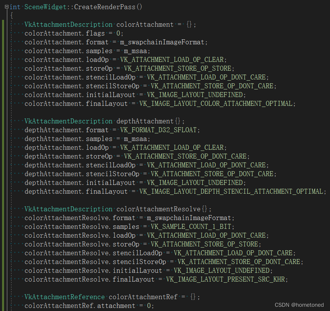Click the opening brace below the function signature
Screen dimensions: 330x311
[x=12, y=15]
